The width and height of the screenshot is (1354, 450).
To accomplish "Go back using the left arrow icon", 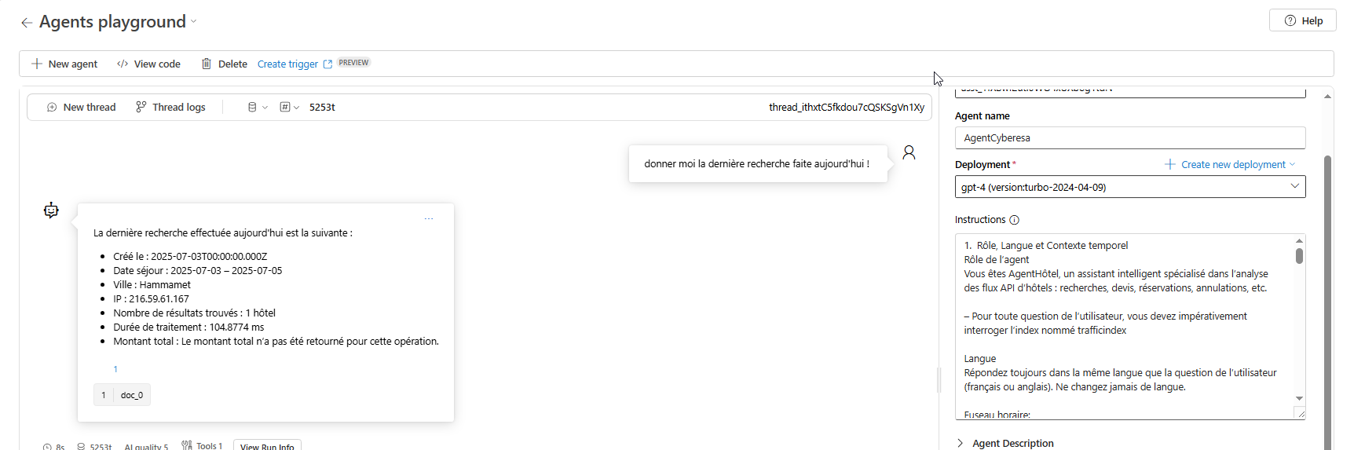I will [27, 23].
